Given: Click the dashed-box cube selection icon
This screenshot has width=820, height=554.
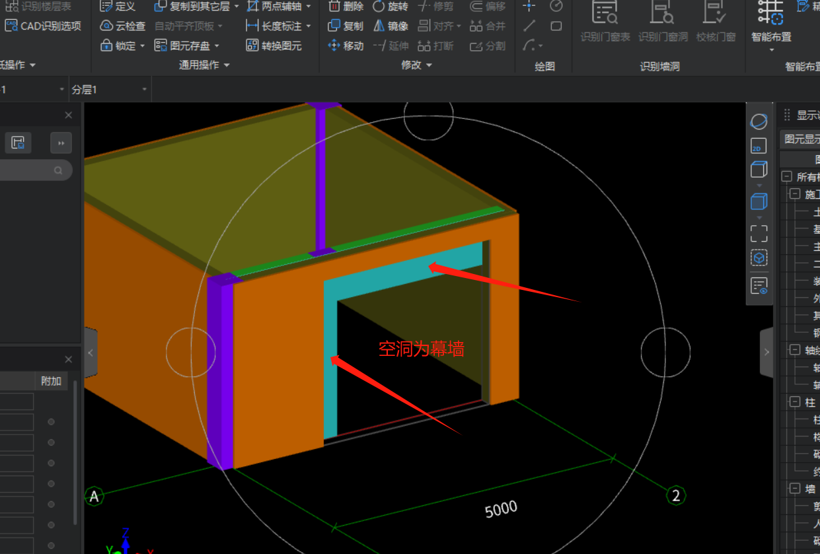Looking at the screenshot, I should click(x=759, y=258).
